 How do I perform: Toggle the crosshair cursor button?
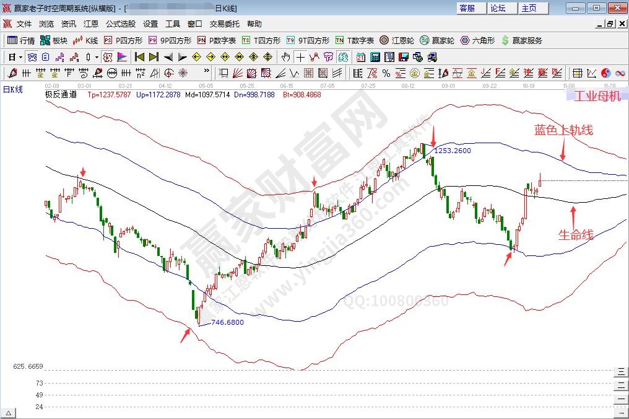click(x=300, y=57)
